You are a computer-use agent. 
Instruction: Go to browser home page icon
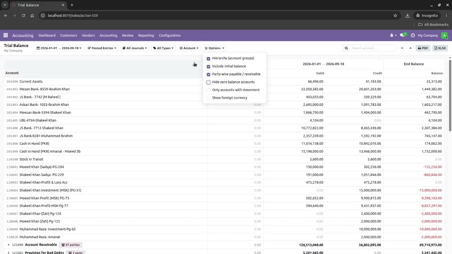(x=32, y=16)
